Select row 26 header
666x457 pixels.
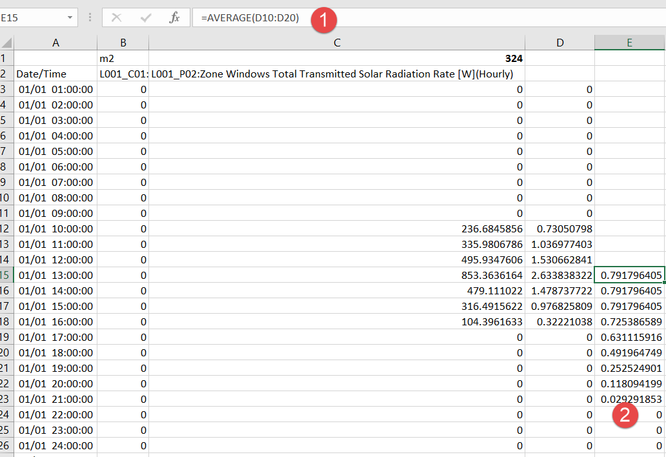pyautogui.click(x=6, y=445)
